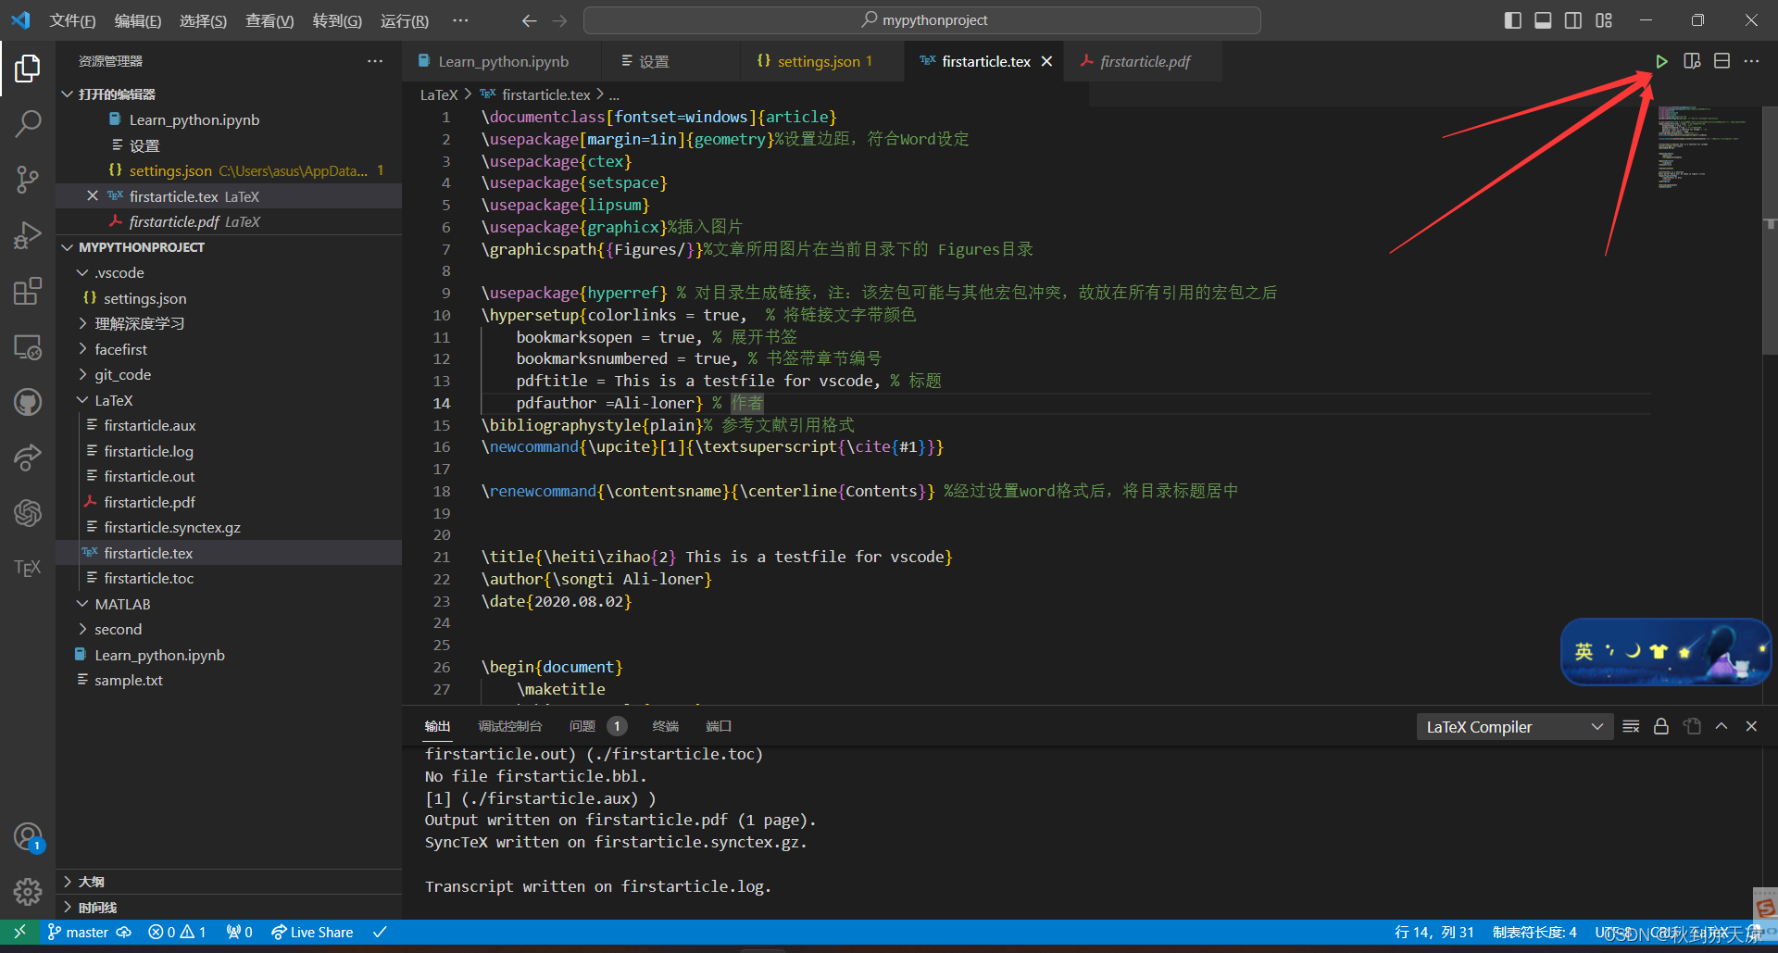The image size is (1778, 953).
Task: Open the 编辑(E) menu
Action: [x=138, y=20]
